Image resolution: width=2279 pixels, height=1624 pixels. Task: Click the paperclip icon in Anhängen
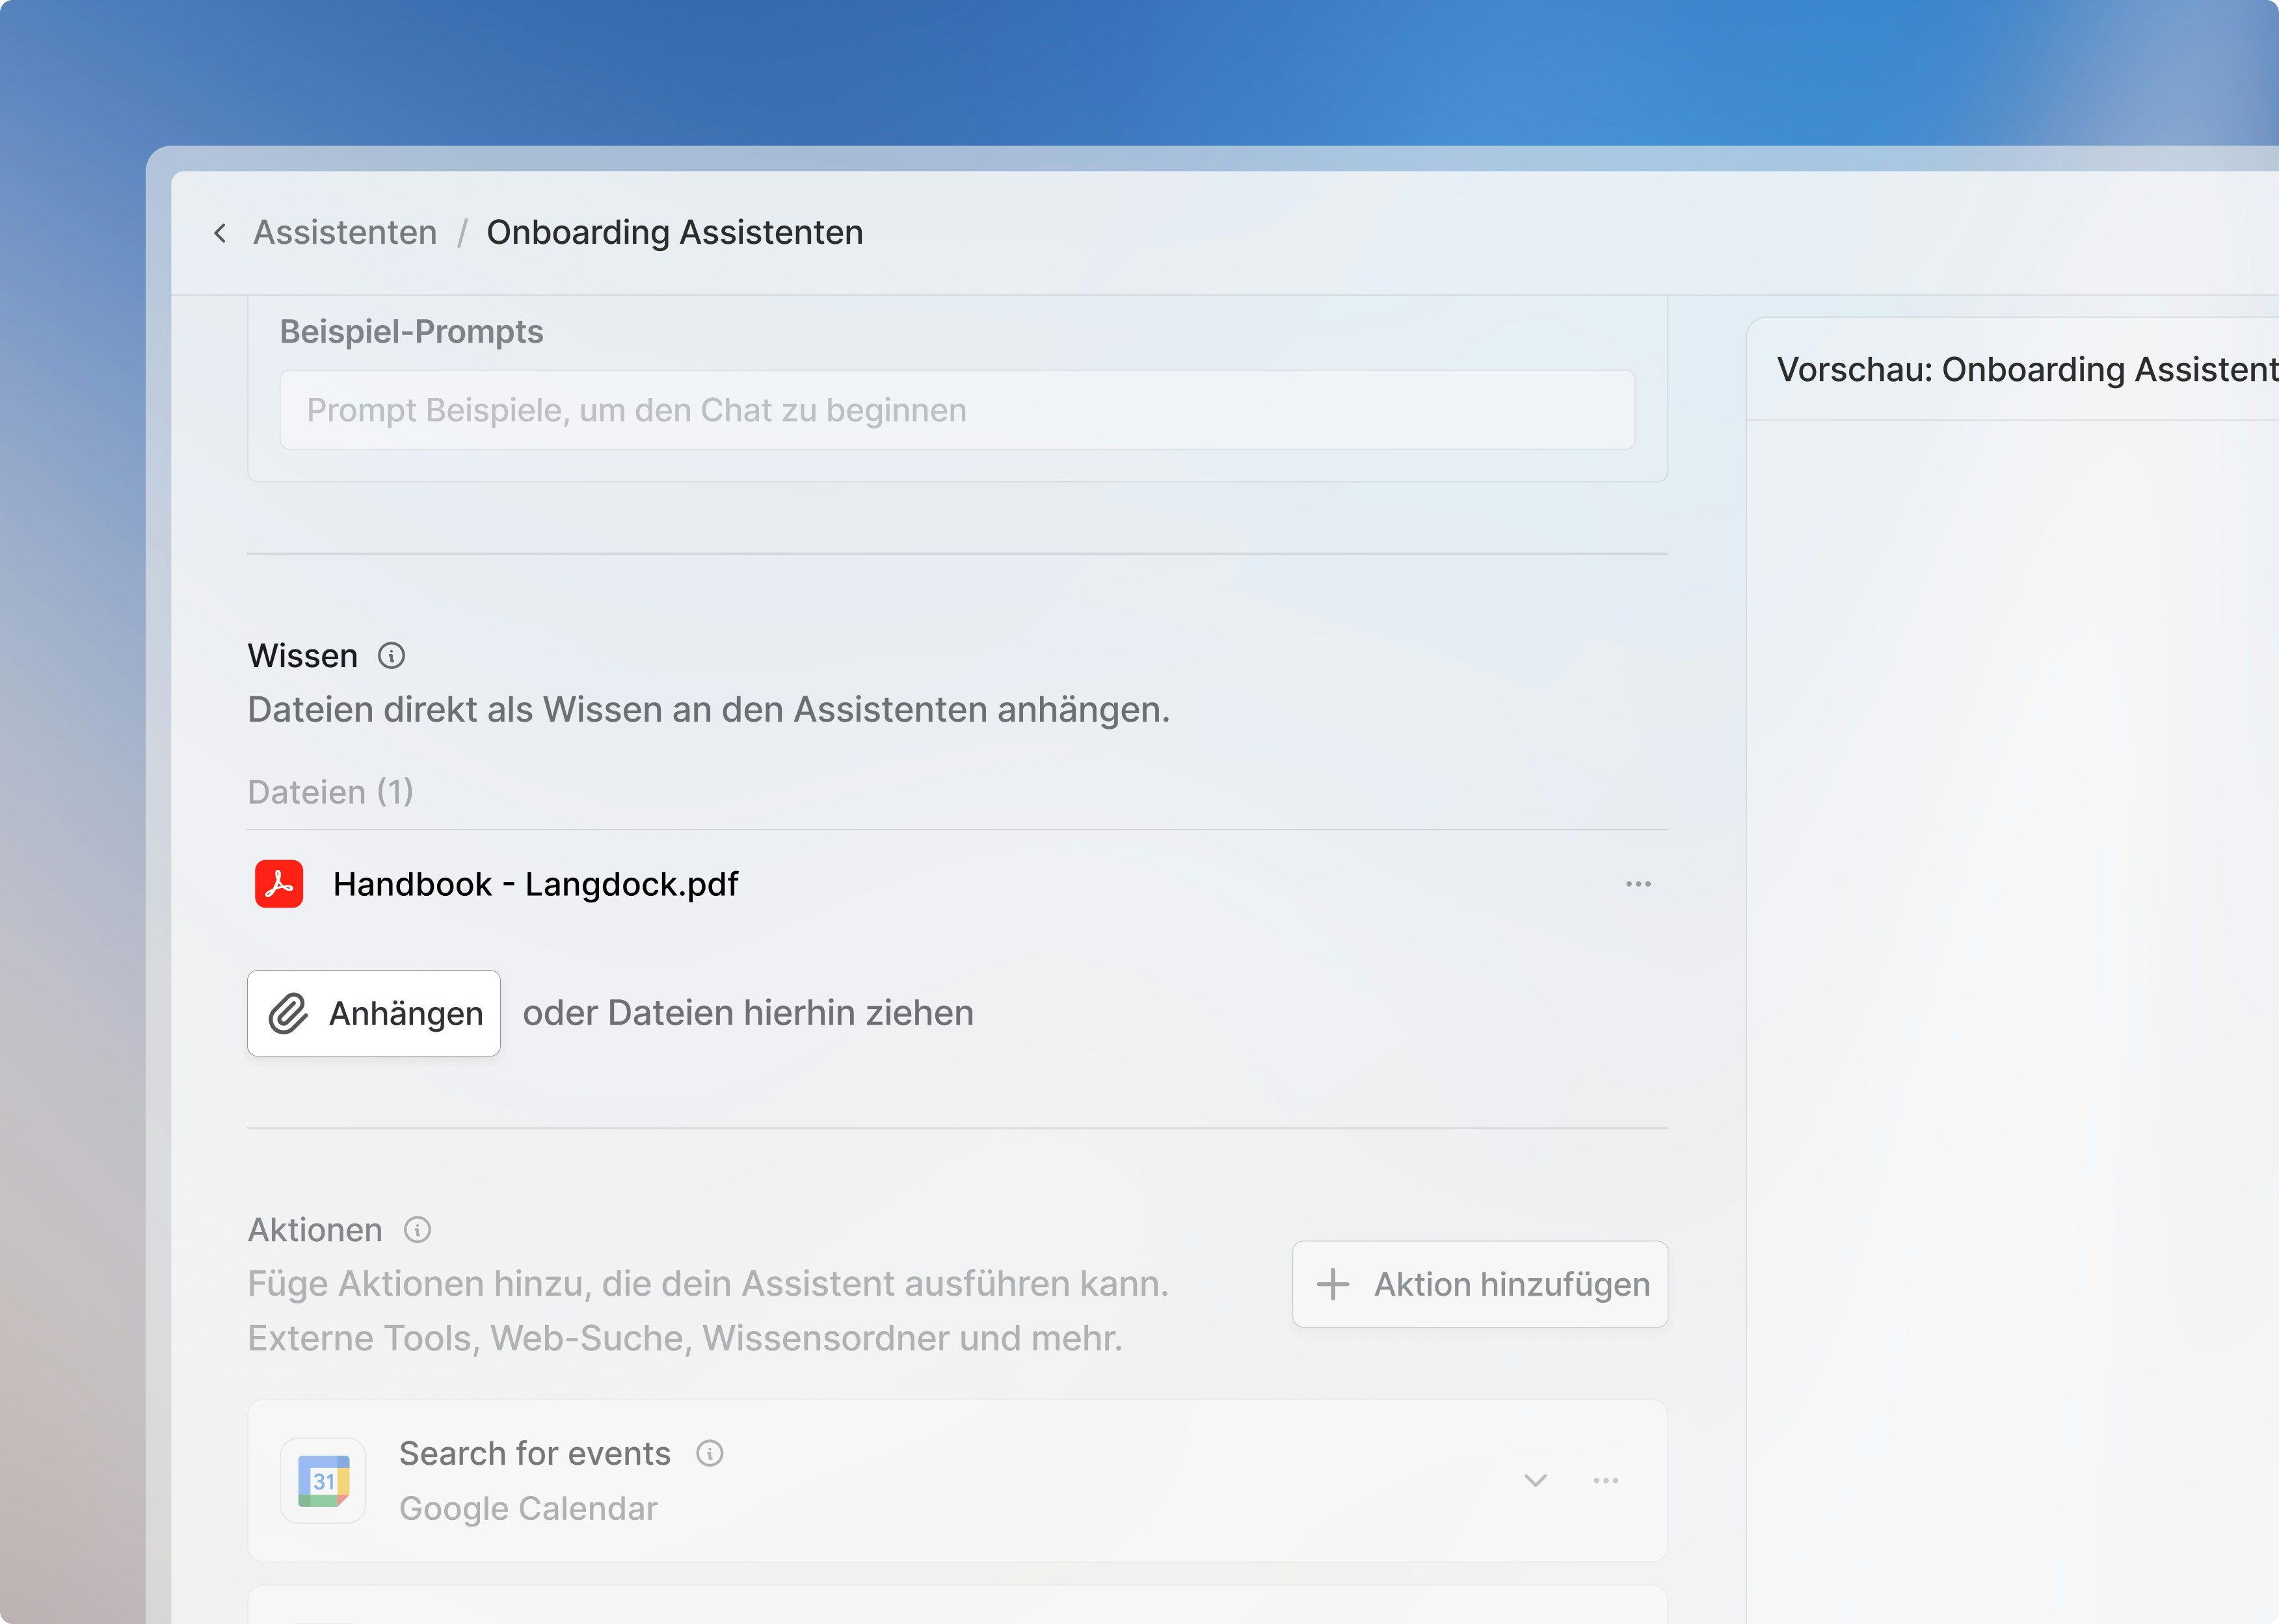pos(288,1013)
